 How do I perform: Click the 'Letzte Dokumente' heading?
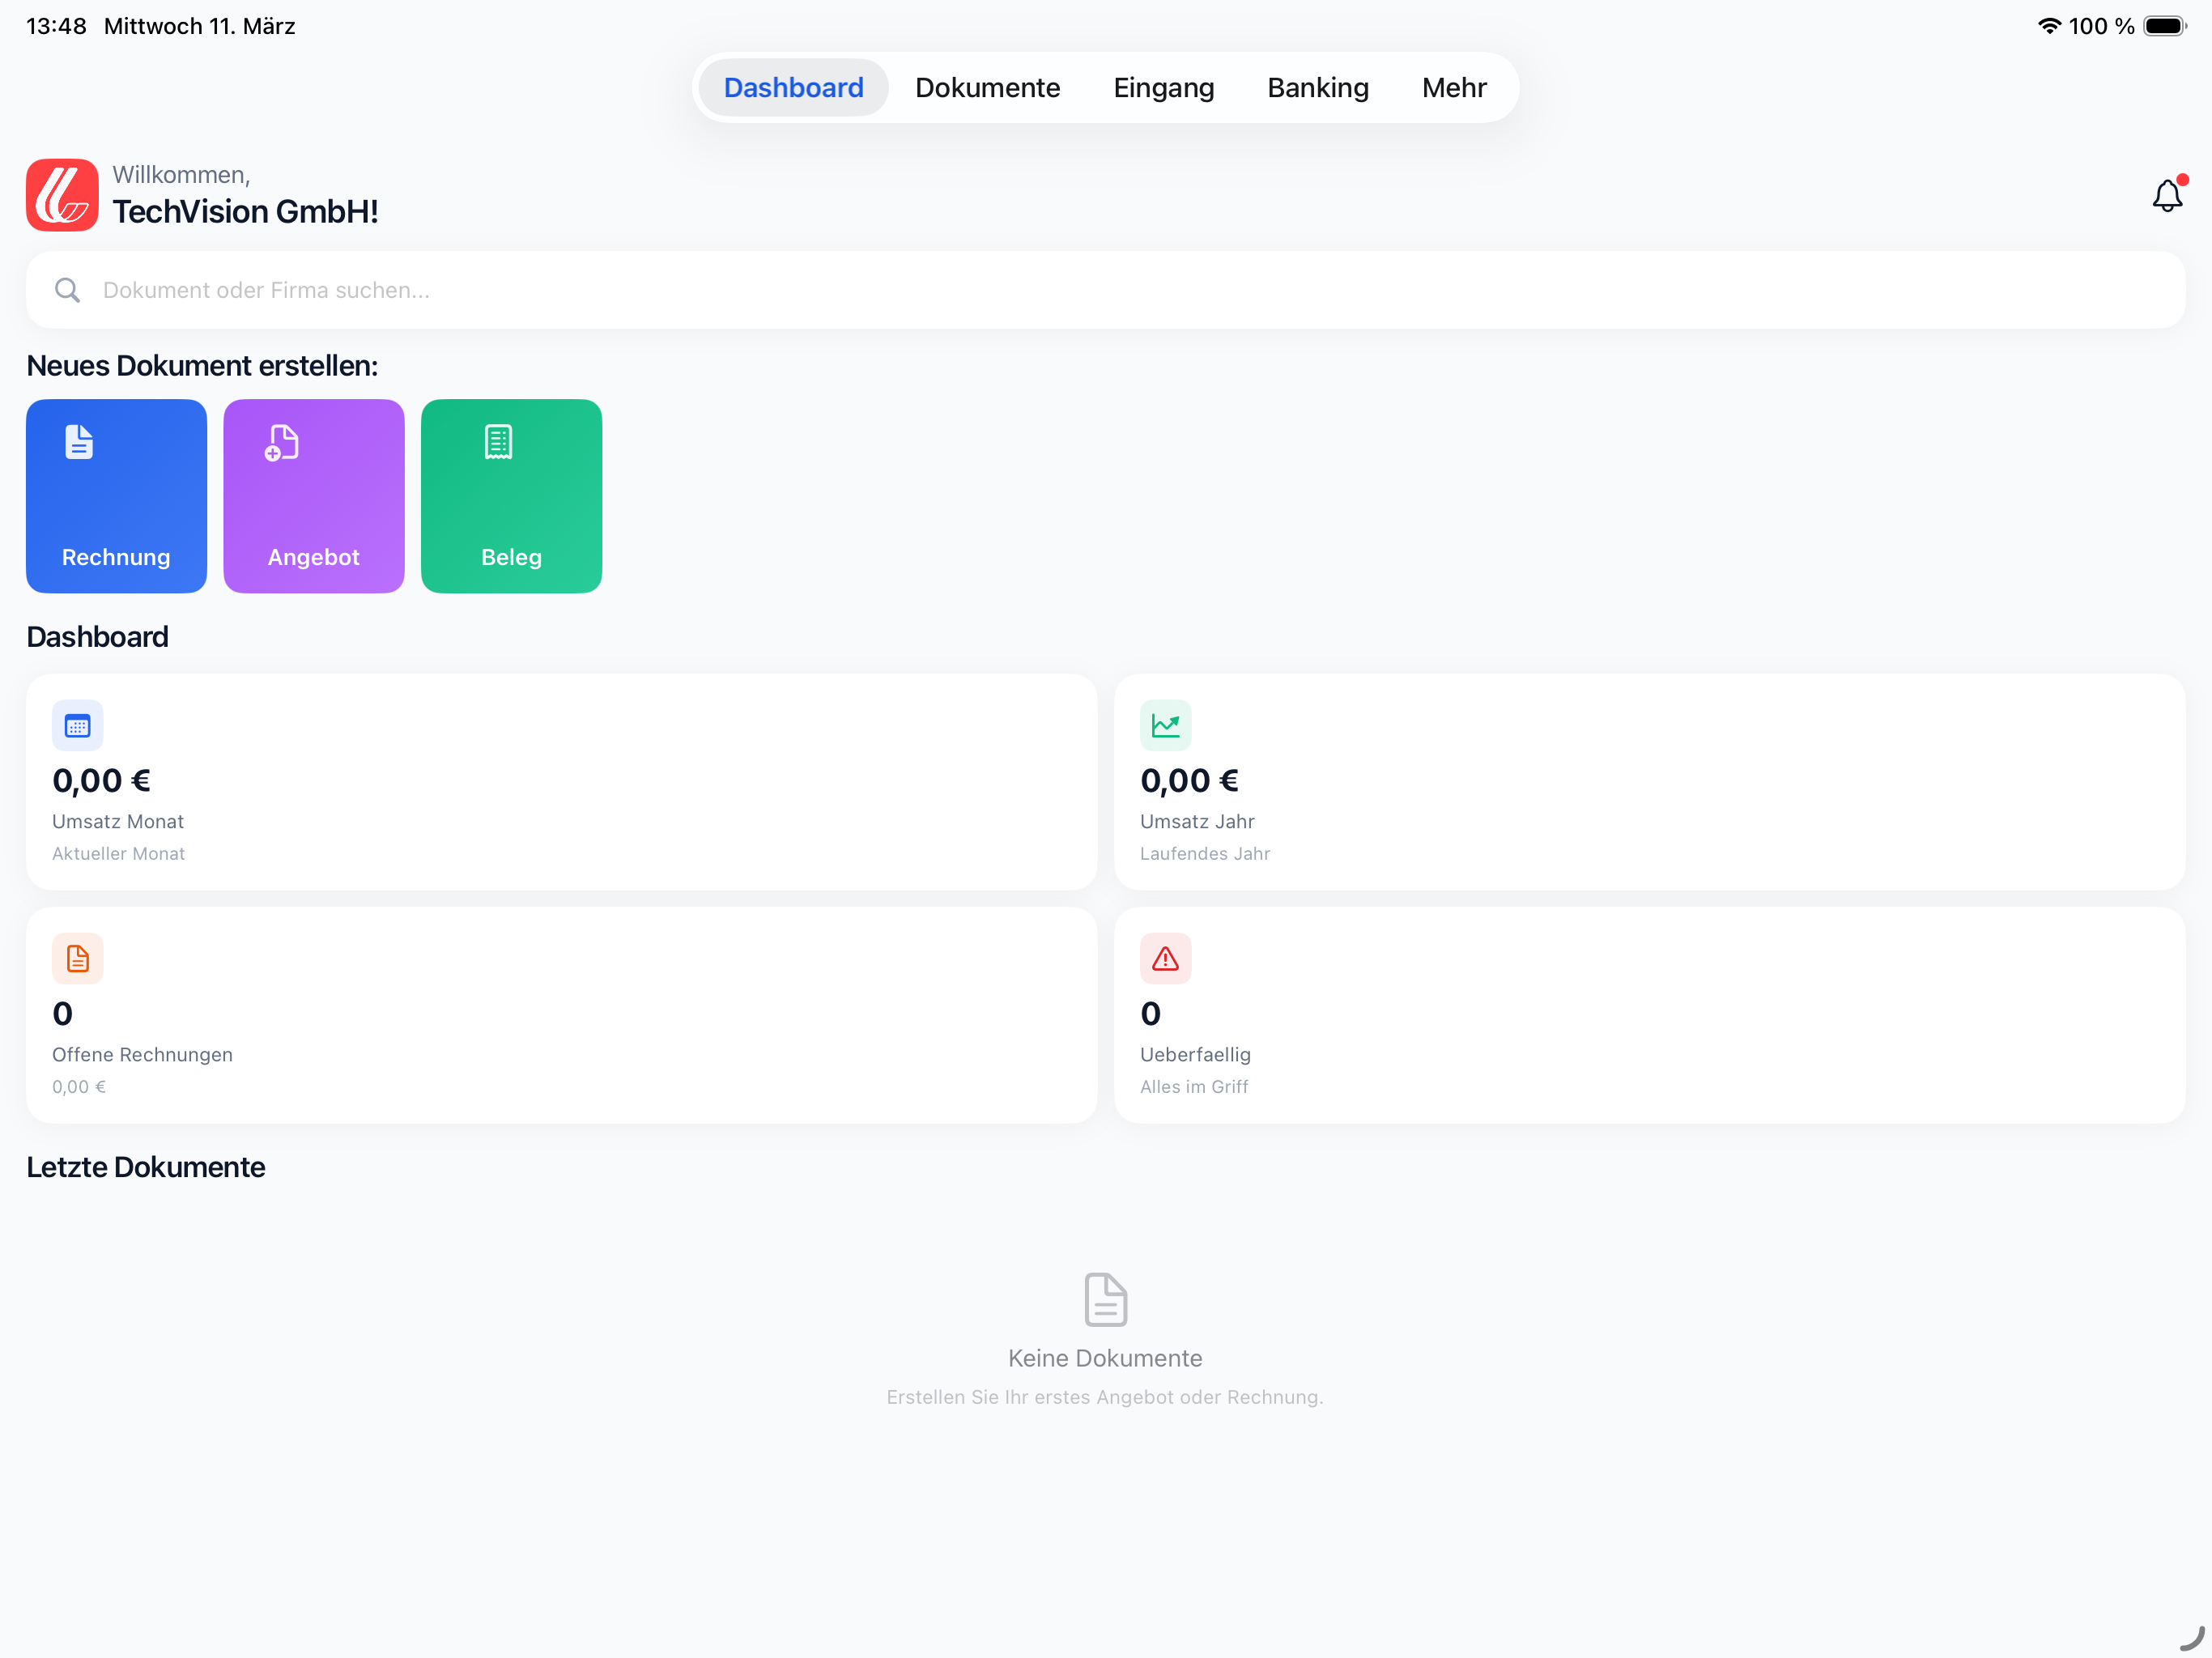point(146,1167)
